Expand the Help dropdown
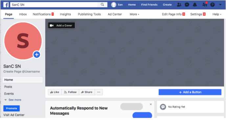Screen dimensions: 226x120 click(217, 14)
